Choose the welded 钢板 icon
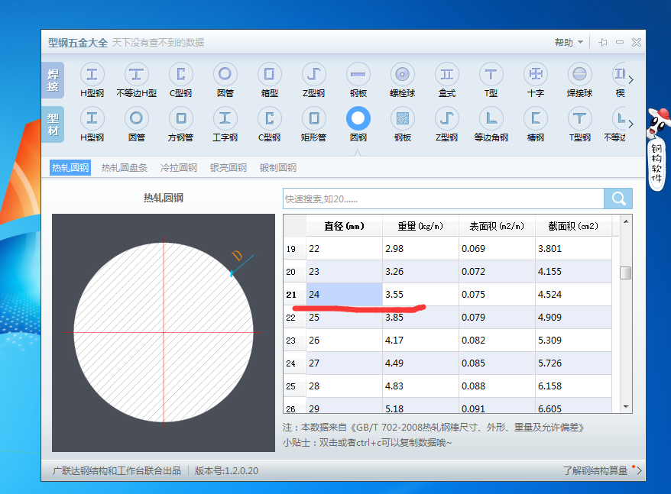671x494 pixels. (x=358, y=80)
